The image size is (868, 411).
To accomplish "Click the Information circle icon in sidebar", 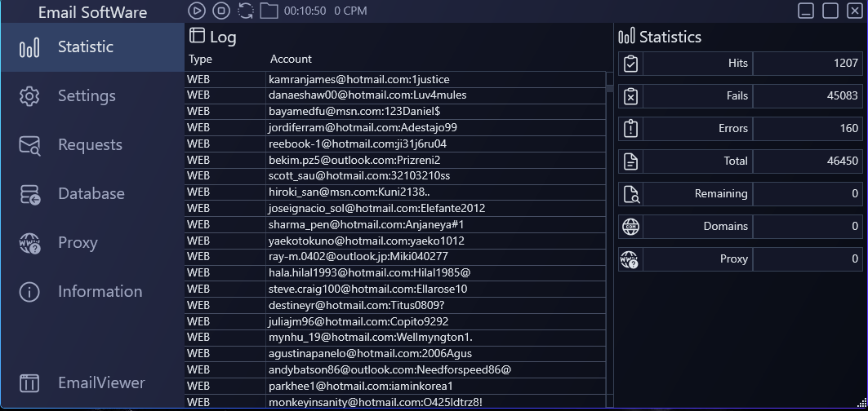I will (x=29, y=292).
